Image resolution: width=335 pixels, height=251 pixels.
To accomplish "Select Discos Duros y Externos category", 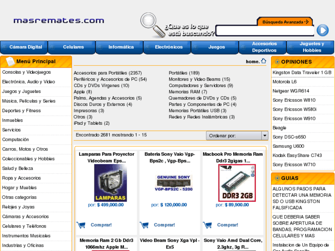I will (x=103, y=105).
